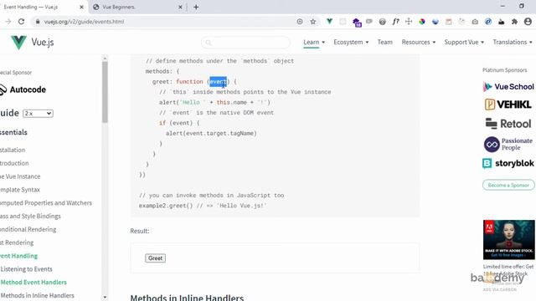
Task: Open List Rendering in sidebar
Action: coord(17,242)
